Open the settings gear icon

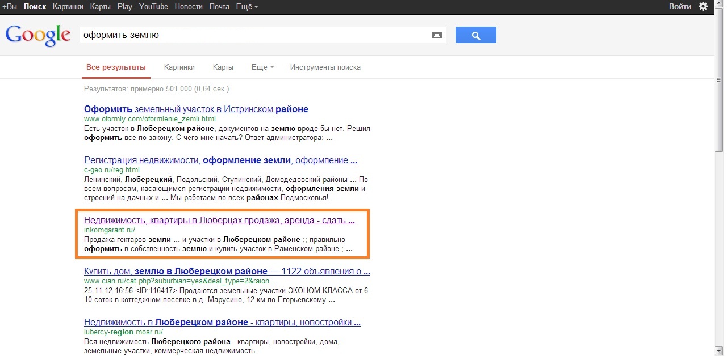point(703,6)
